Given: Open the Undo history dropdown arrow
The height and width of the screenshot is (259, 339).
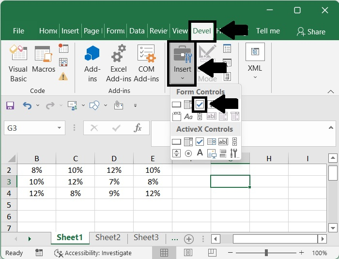Looking at the screenshot, I should coord(38,106).
